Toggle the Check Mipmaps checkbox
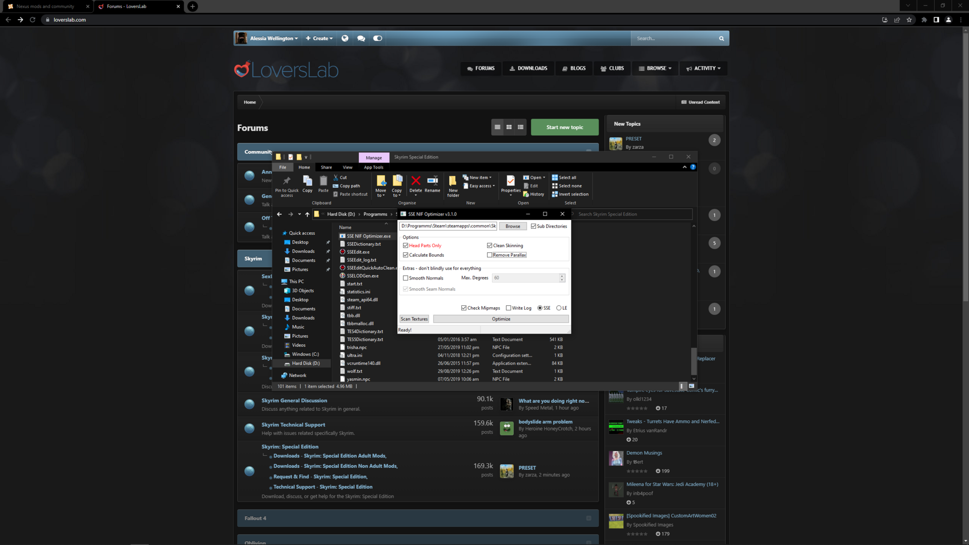 (x=464, y=308)
